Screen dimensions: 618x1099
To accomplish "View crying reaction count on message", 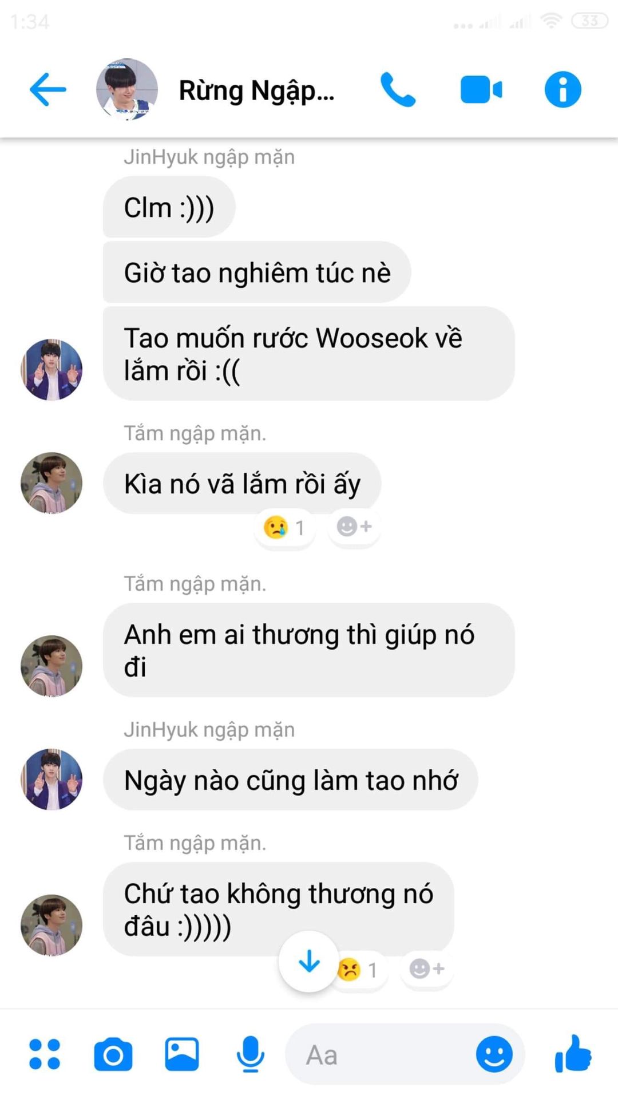I will point(284,527).
